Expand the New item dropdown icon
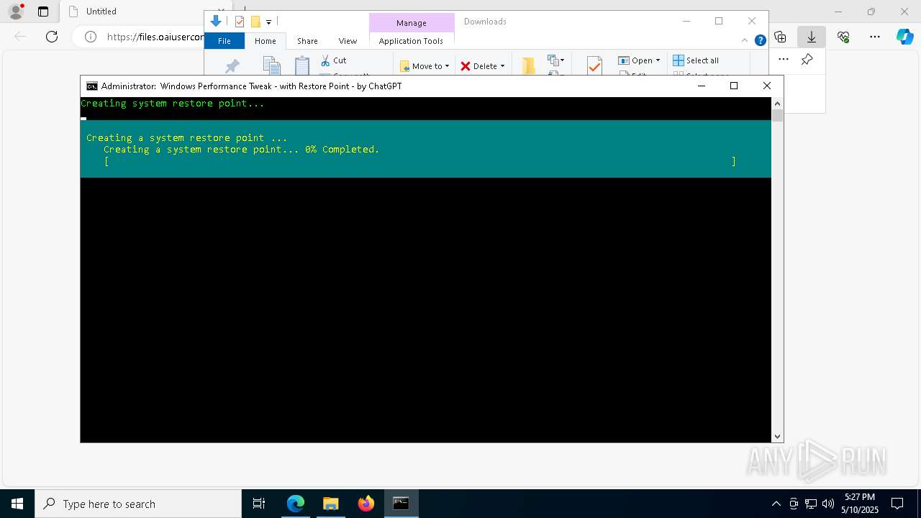Image resolution: width=921 pixels, height=518 pixels. click(x=556, y=60)
